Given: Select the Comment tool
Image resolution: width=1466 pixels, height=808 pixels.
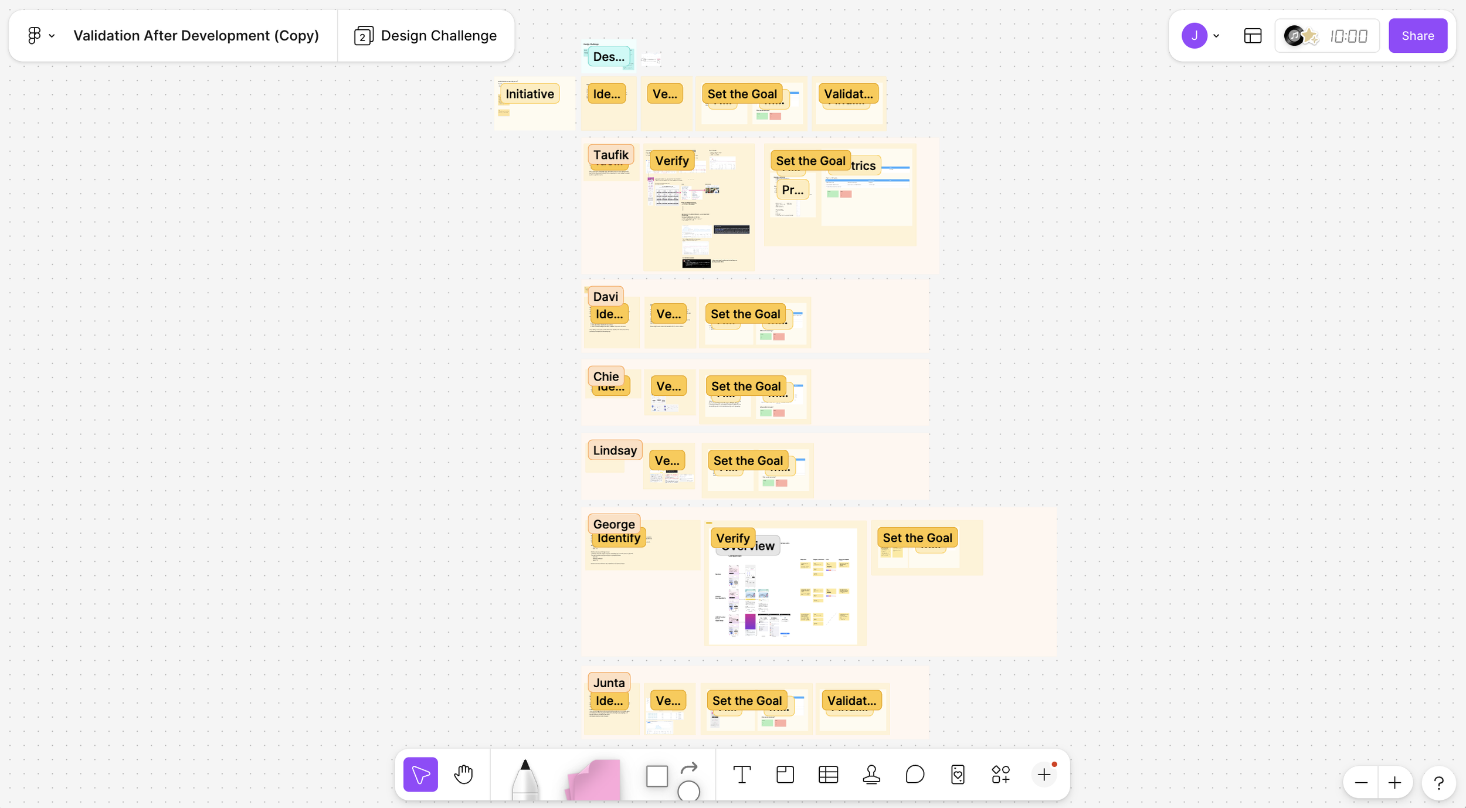Looking at the screenshot, I should 915,775.
